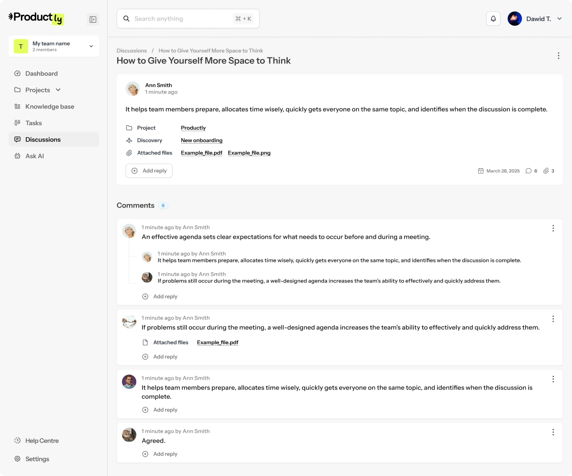Expand the Projects submenu chevron
Viewport: 572px width, 476px height.
tap(58, 90)
